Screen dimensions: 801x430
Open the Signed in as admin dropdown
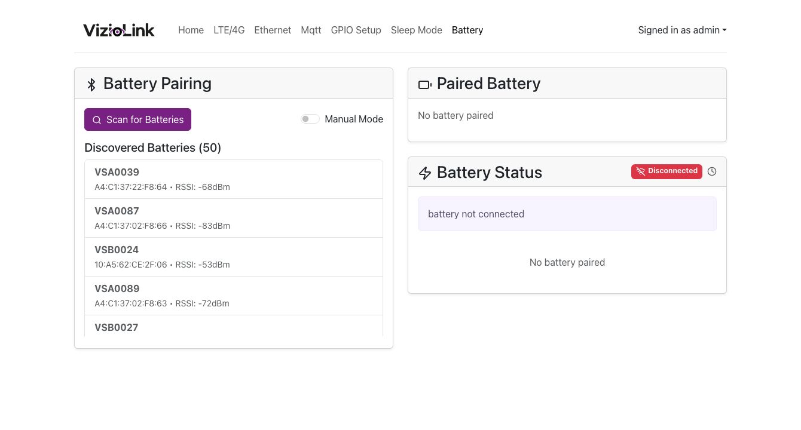pos(682,30)
